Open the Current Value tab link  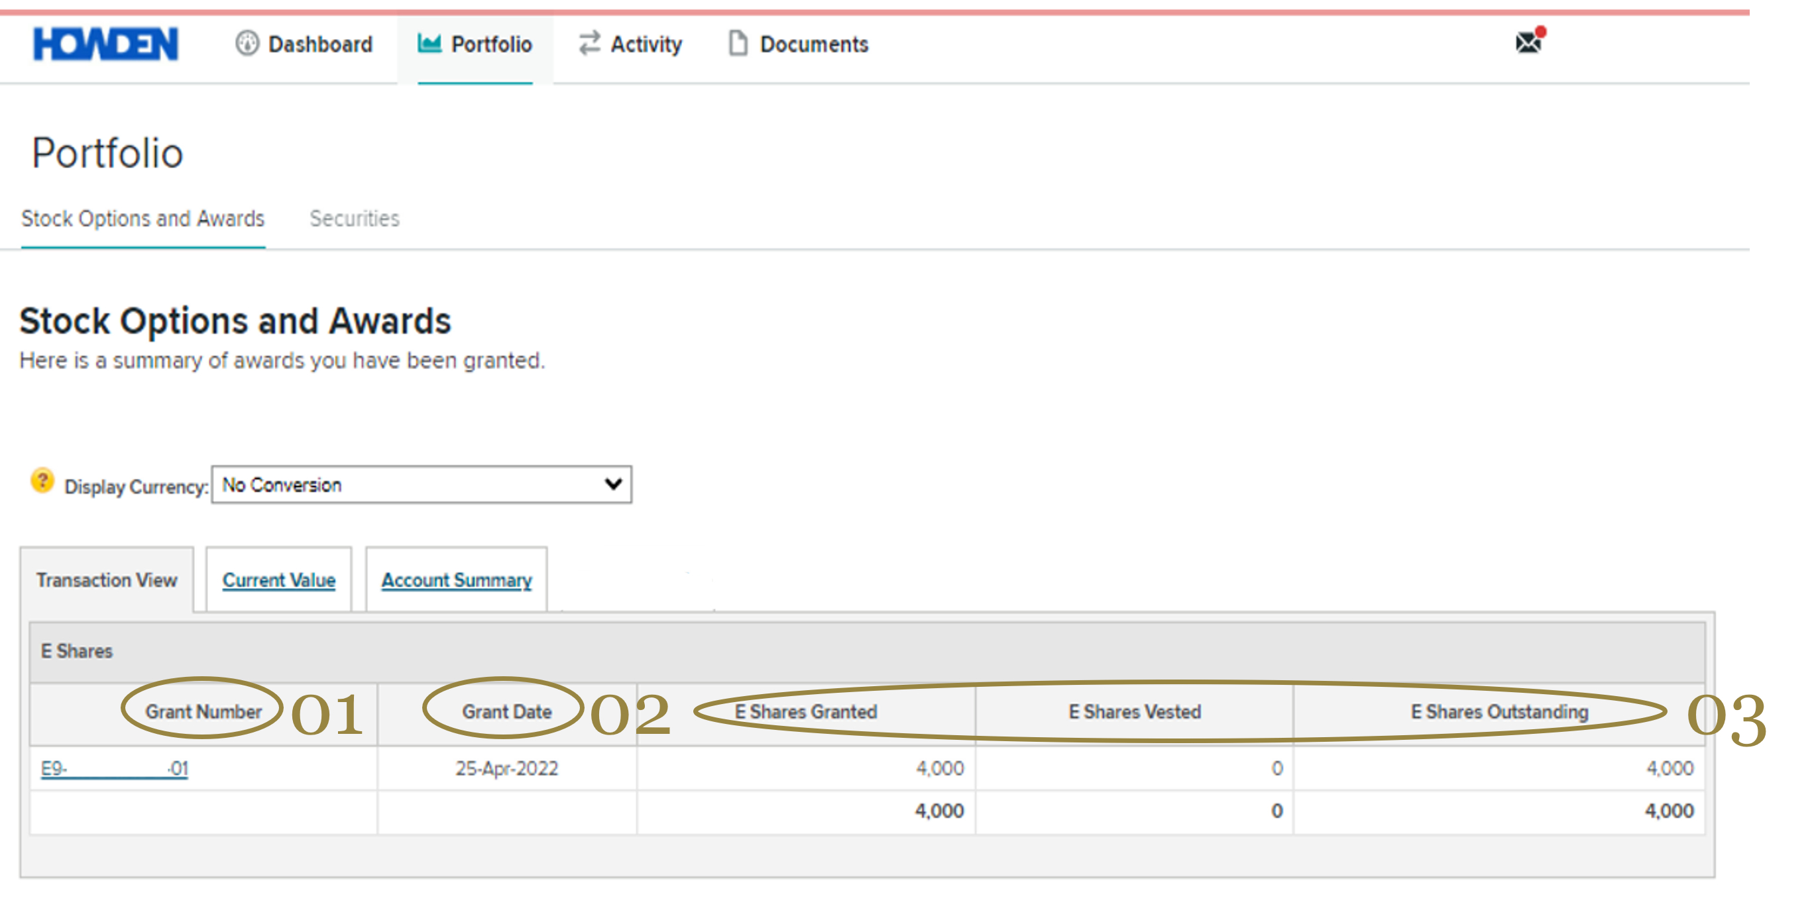point(279,580)
